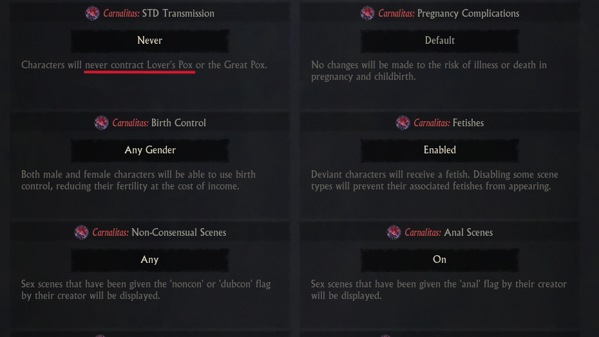The image size is (599, 337).
Task: Toggle the Fetishes setting showing Enabled
Action: click(x=439, y=150)
